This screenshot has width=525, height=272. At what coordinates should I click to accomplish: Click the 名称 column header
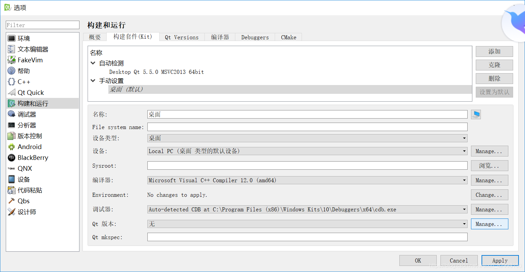(x=96, y=53)
